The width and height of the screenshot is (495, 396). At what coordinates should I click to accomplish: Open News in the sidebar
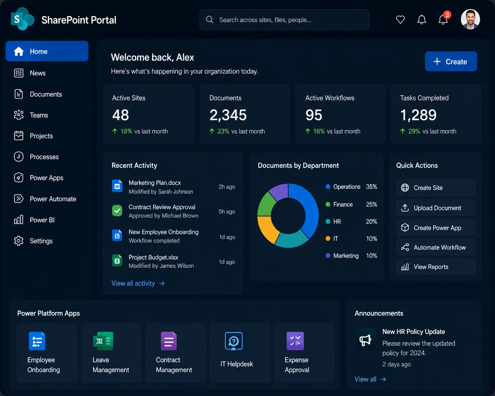point(47,73)
